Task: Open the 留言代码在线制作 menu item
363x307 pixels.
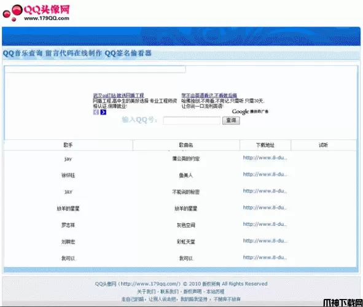Action: [x=73, y=53]
